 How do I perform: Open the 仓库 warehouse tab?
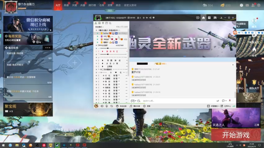[102, 5]
